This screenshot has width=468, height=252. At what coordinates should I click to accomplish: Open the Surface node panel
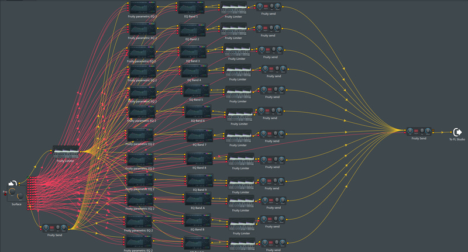16,194
